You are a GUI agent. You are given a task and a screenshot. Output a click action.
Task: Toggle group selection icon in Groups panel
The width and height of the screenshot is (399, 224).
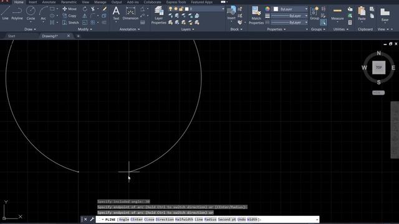point(323,22)
